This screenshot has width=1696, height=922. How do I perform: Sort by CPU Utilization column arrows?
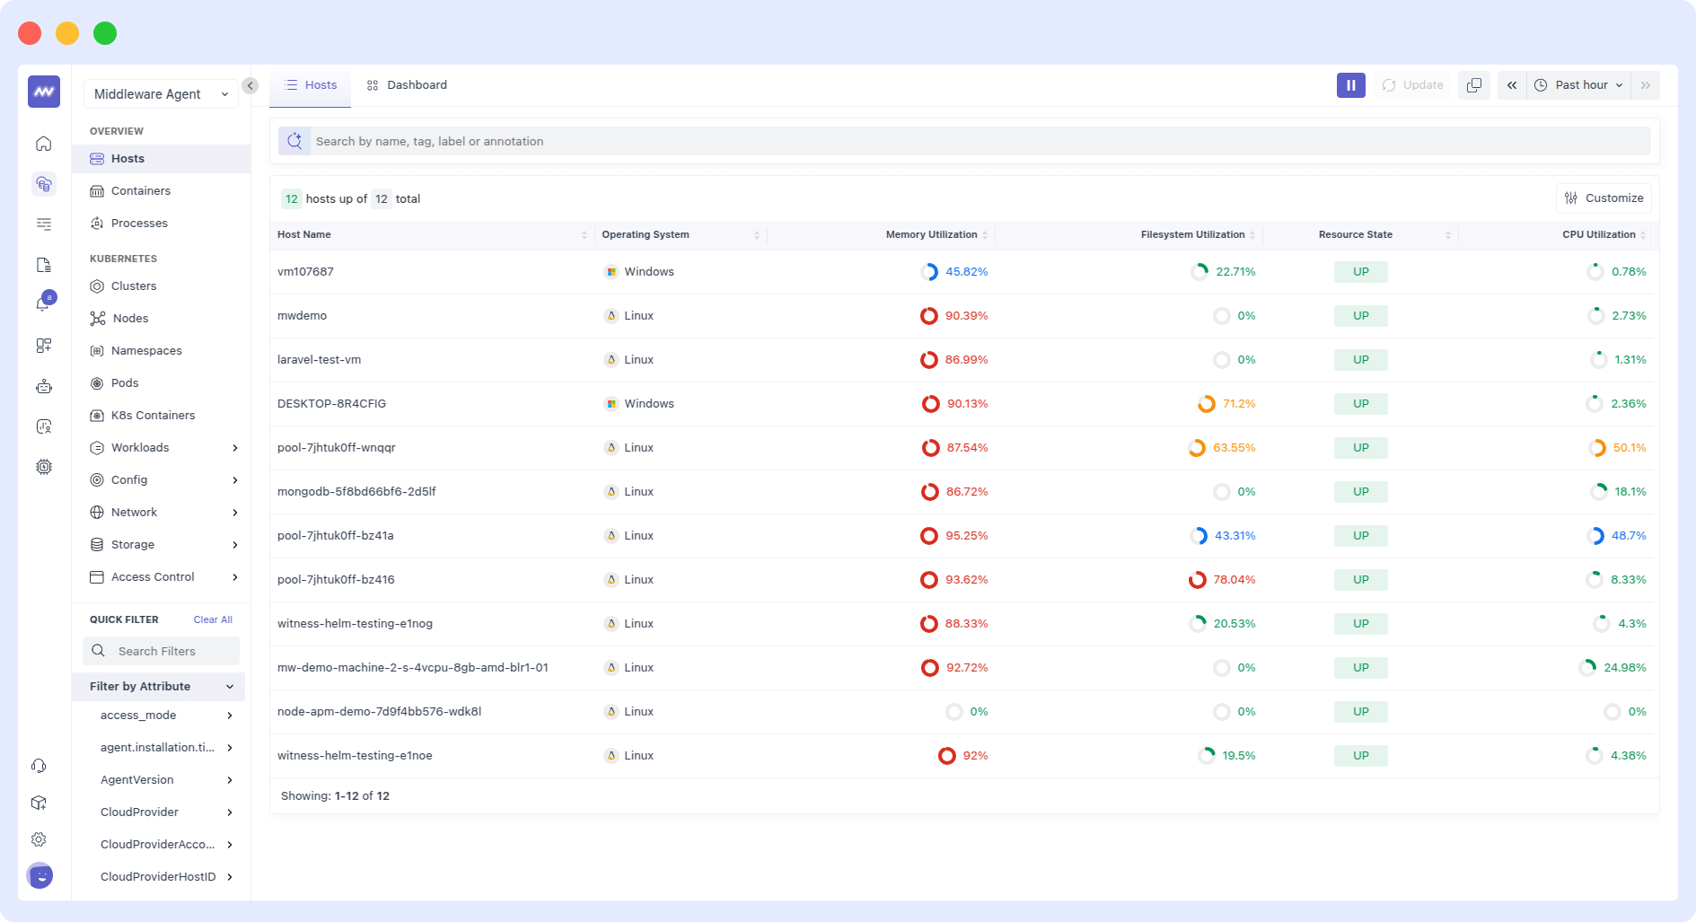tap(1643, 235)
